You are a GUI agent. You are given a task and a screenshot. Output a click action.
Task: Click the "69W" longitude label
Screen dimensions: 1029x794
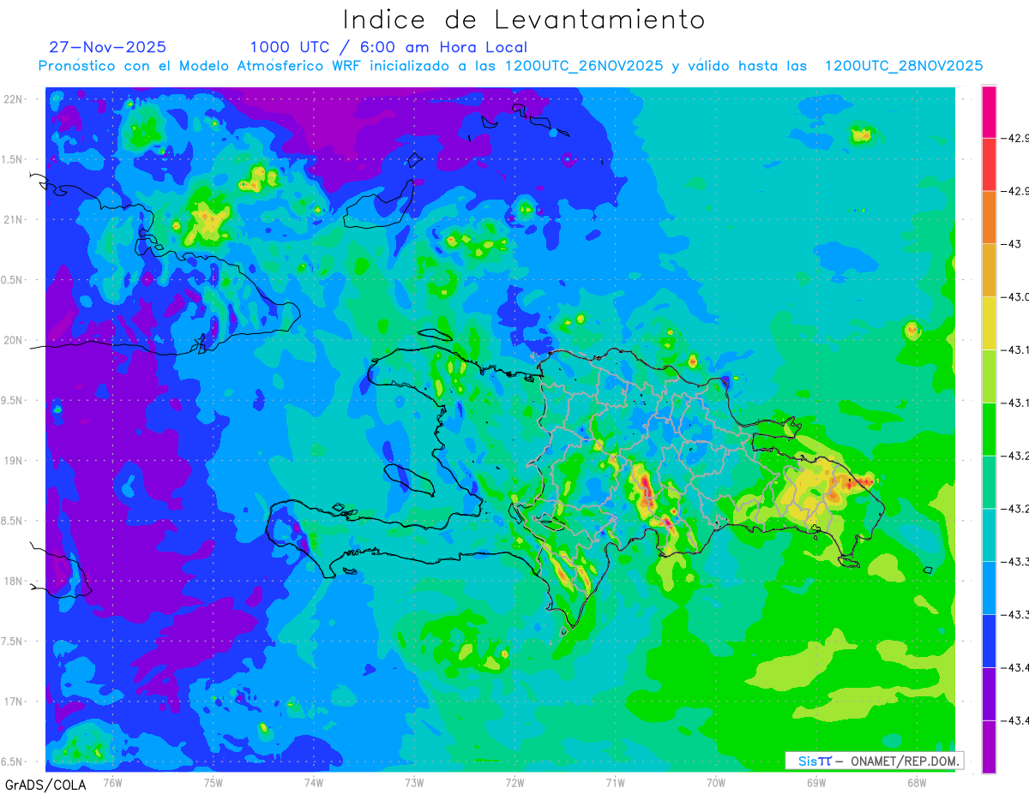(x=815, y=782)
